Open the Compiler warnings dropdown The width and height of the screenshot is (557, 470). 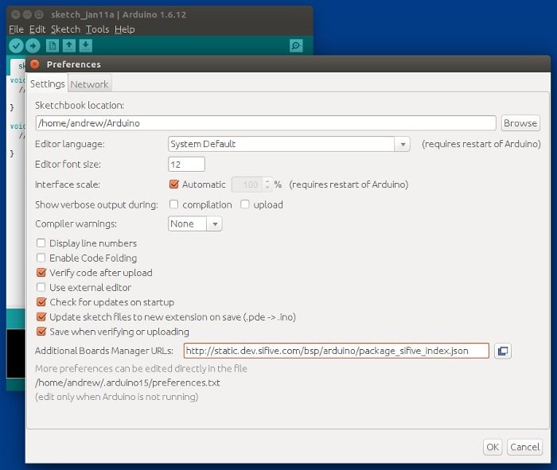195,224
